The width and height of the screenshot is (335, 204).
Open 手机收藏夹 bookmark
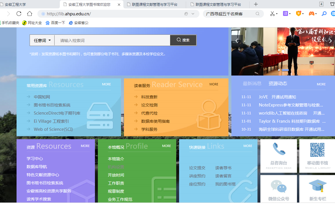pos(10,23)
